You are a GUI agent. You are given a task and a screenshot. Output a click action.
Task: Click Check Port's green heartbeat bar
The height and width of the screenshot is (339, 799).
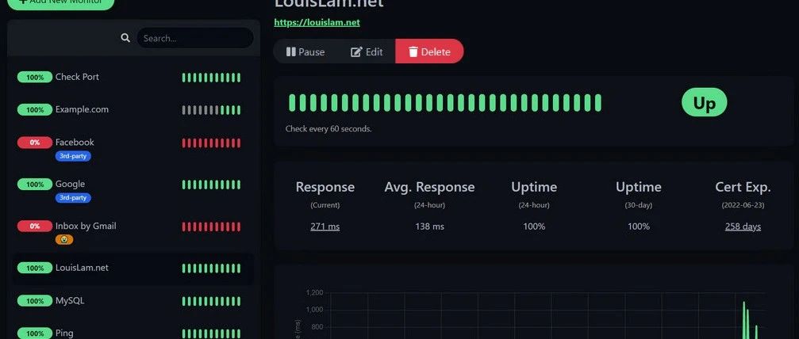[212, 78]
